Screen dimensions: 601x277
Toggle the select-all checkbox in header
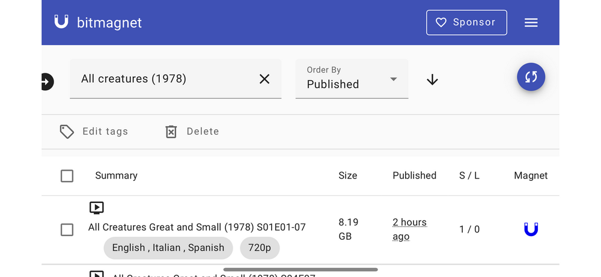tap(67, 176)
